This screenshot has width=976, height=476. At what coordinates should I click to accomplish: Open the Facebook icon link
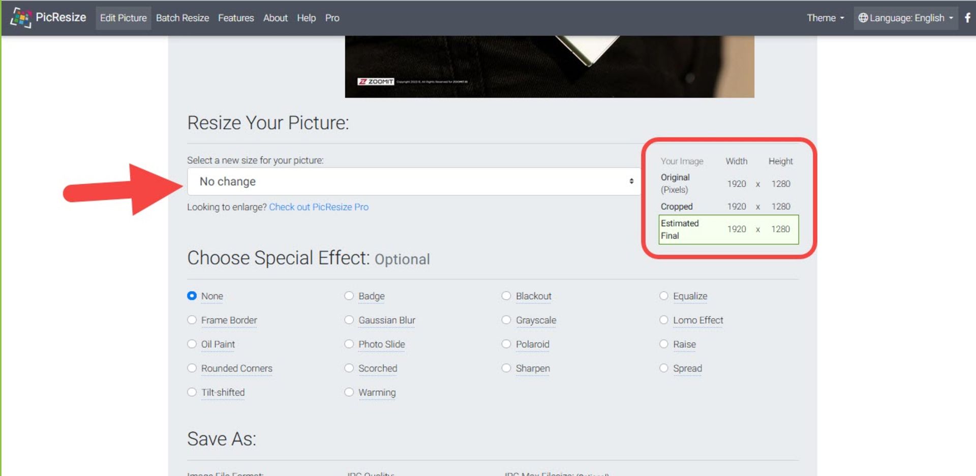(x=967, y=18)
